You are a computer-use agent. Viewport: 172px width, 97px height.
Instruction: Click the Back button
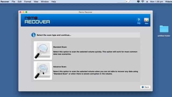(x=145, y=87)
